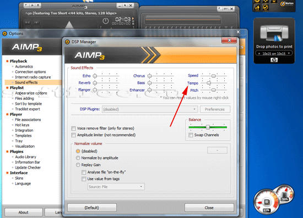Close the DSP Manager with red X
This screenshot has height=218, width=303.
pos(229,41)
